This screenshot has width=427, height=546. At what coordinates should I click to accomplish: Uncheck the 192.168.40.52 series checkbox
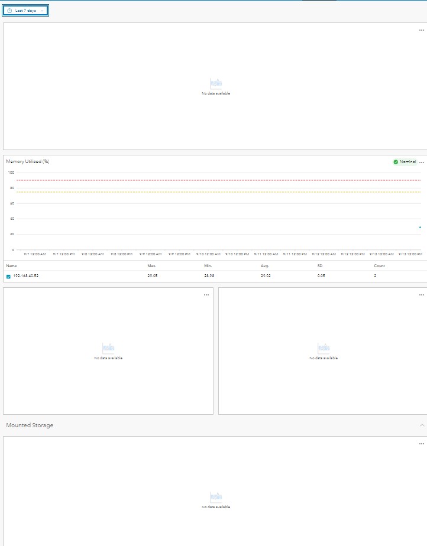pyautogui.click(x=8, y=277)
